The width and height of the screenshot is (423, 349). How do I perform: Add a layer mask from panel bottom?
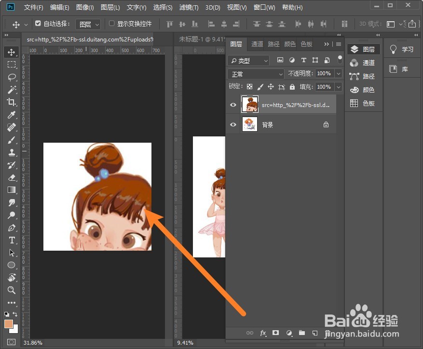point(275,333)
